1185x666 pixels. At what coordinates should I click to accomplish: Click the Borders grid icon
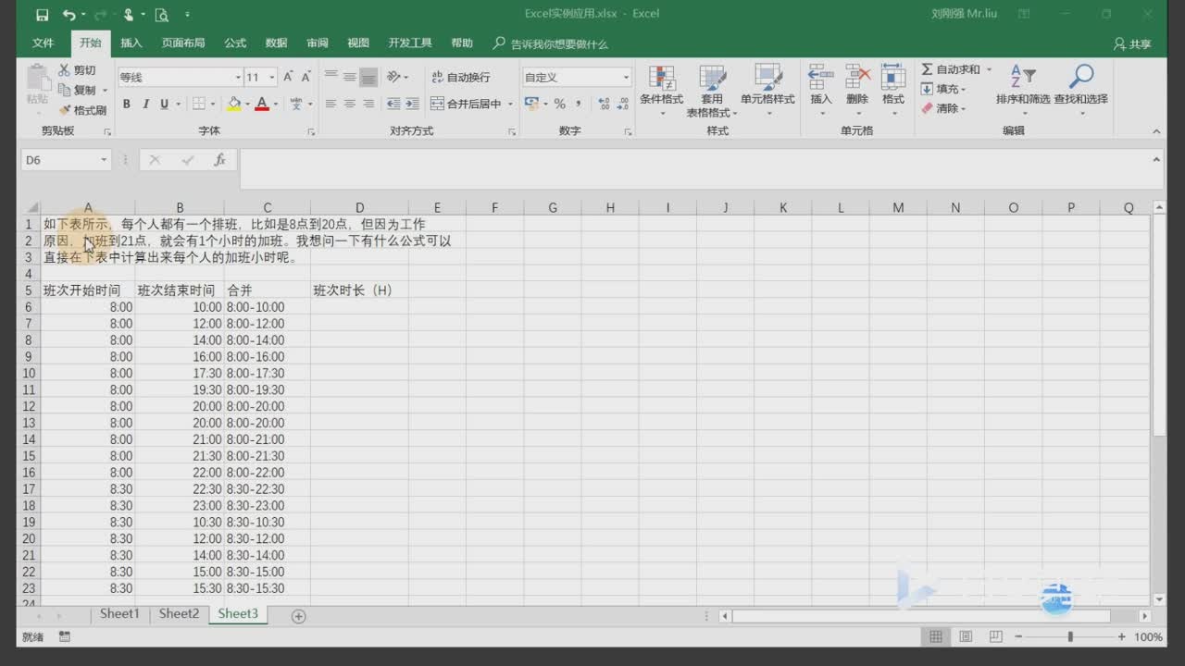tap(198, 104)
